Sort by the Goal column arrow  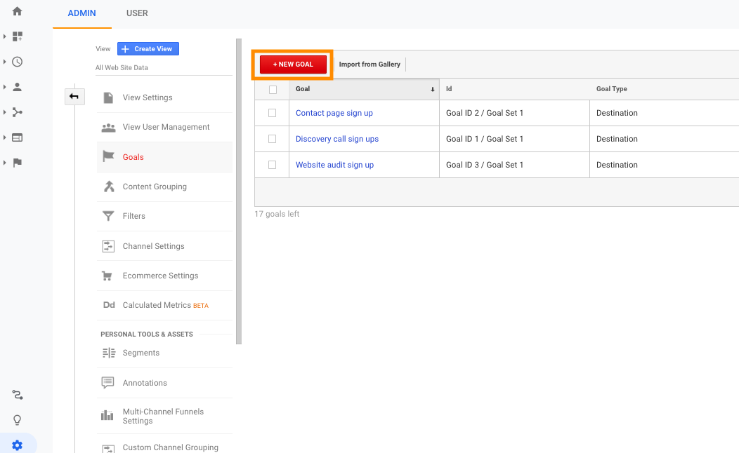pos(432,89)
